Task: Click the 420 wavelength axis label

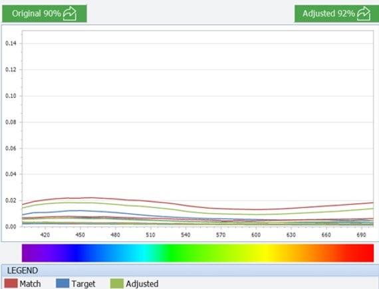Action: [45, 235]
